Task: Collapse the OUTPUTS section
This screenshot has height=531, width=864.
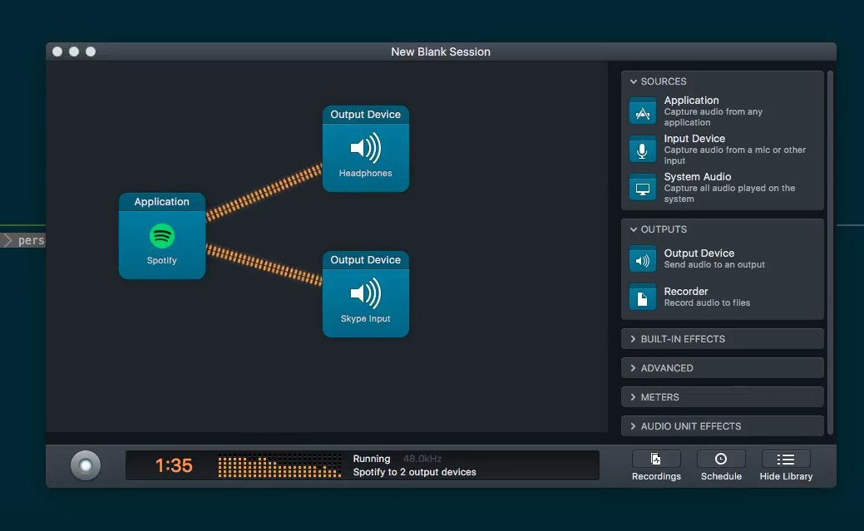Action: pyautogui.click(x=634, y=229)
